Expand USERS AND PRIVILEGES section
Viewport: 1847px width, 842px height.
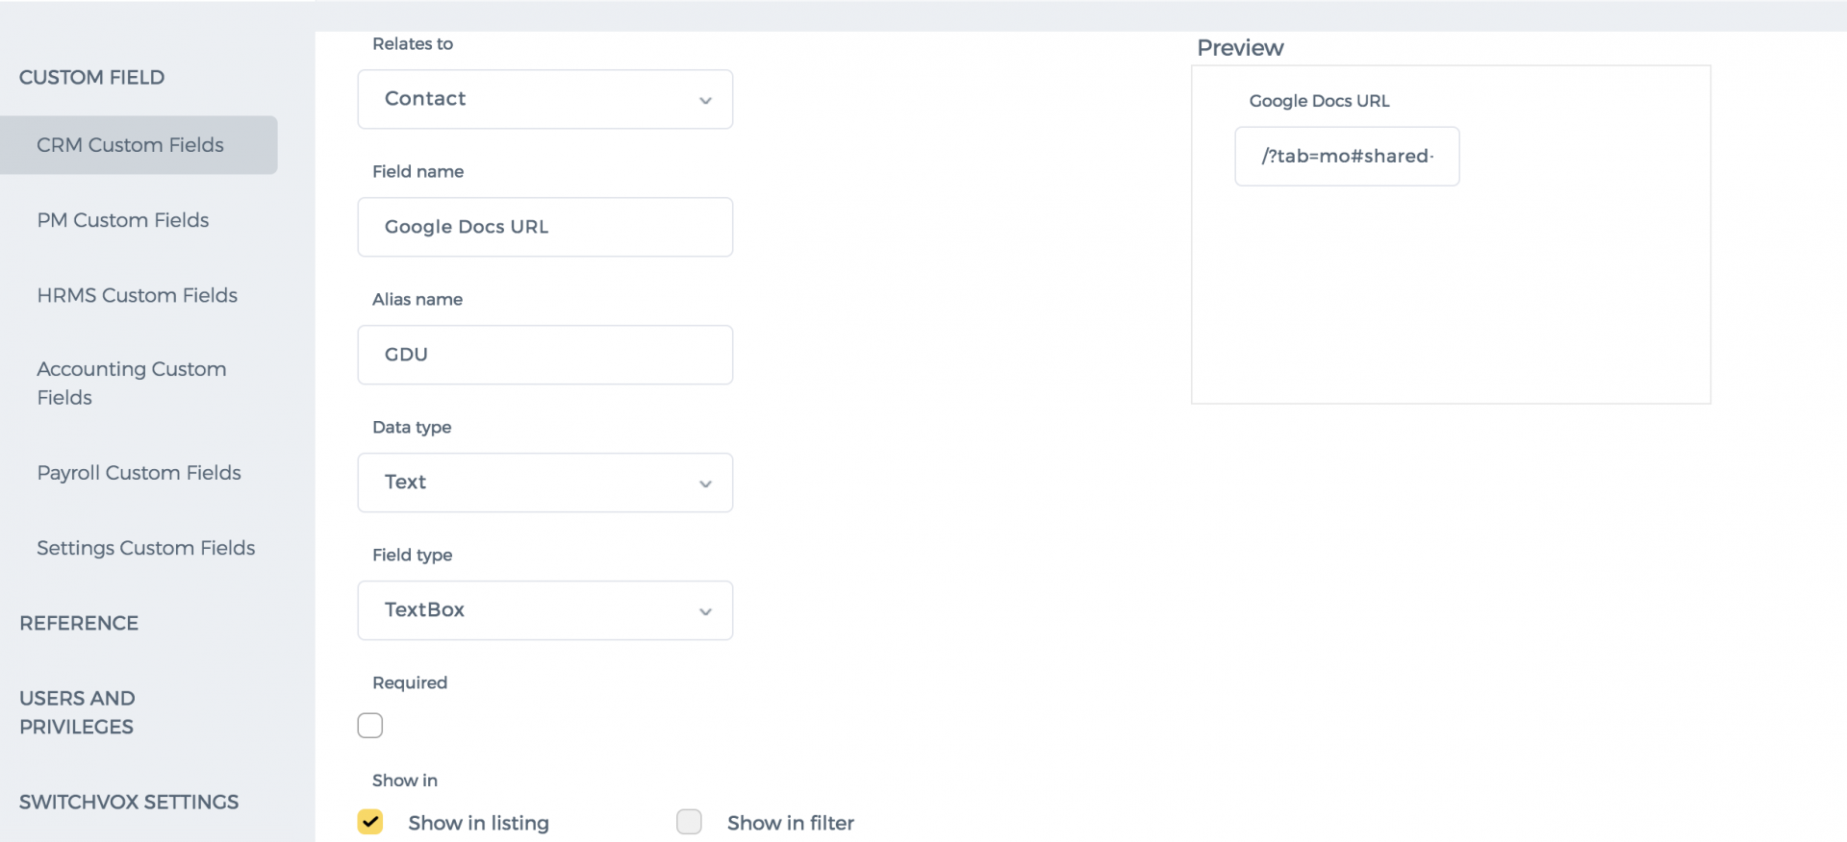pos(77,712)
